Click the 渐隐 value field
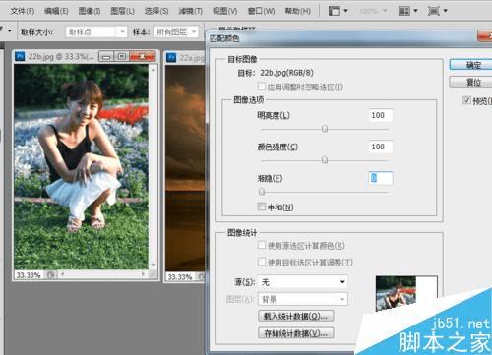The image size is (492, 355). pyautogui.click(x=380, y=178)
